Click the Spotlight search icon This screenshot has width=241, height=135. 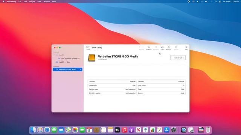click(216, 1)
